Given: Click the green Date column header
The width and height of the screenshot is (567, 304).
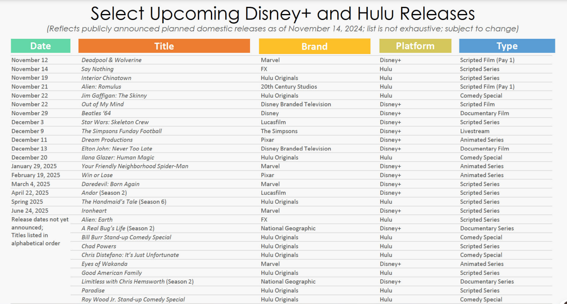Looking at the screenshot, I should [x=40, y=46].
